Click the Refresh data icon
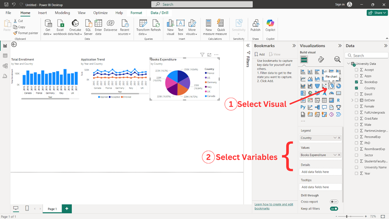This screenshot has height=219, width=389. tap(156, 26)
